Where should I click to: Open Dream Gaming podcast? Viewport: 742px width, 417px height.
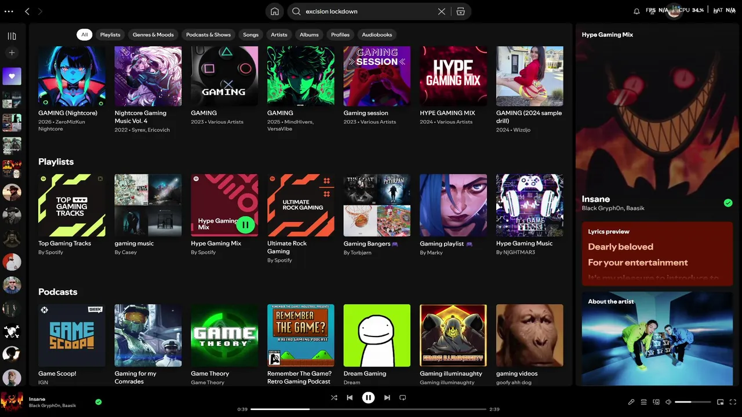[377, 335]
